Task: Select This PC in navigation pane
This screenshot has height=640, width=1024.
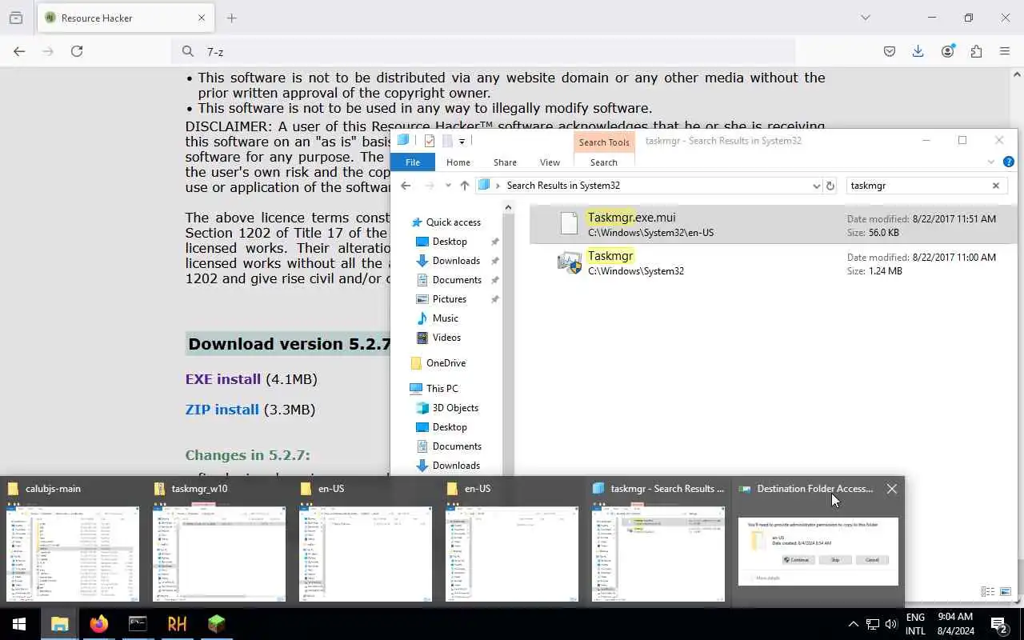Action: pos(442,389)
